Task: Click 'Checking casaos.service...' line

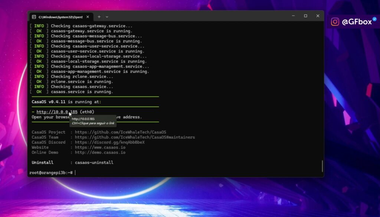Action: tap(82, 87)
